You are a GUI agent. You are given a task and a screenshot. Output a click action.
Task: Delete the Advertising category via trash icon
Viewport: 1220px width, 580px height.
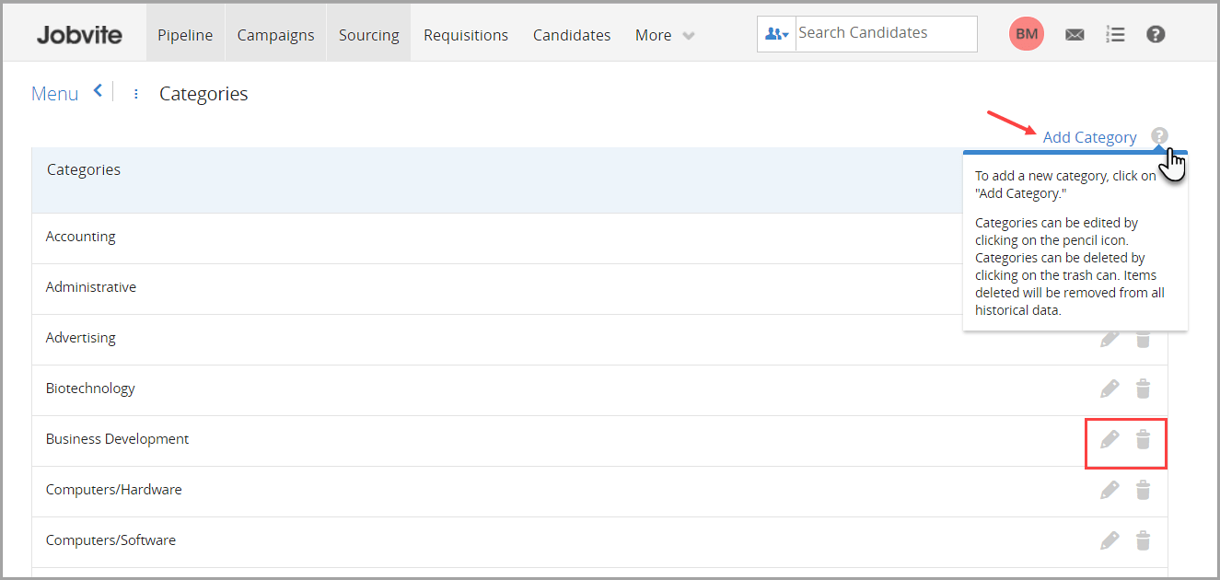tap(1143, 338)
